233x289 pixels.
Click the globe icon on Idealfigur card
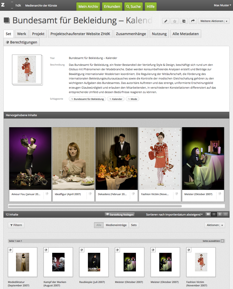(x=90, y=194)
